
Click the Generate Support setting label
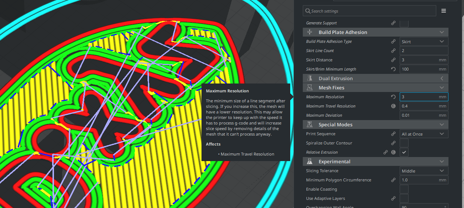(321, 23)
